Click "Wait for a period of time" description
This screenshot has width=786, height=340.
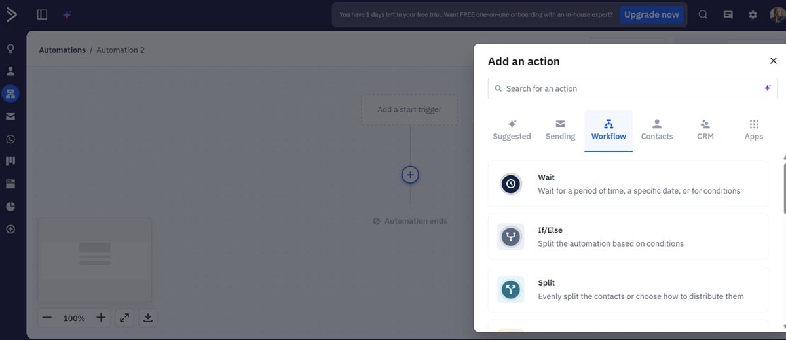point(639,191)
